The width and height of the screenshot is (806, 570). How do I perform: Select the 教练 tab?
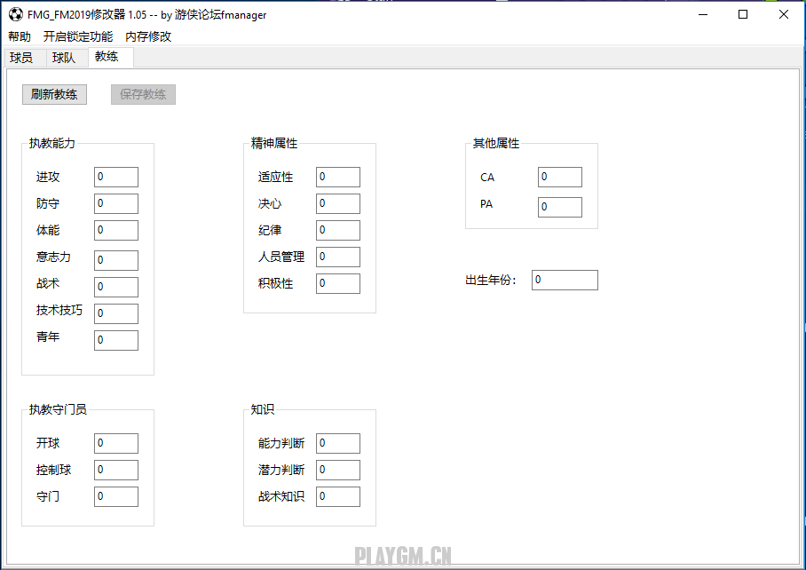tap(107, 56)
